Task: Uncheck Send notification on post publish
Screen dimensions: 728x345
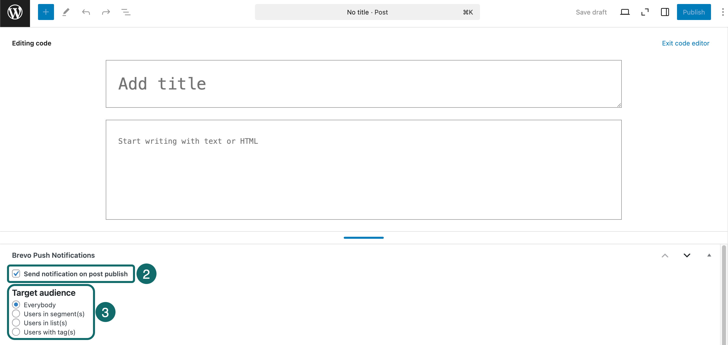Action: [x=16, y=273]
